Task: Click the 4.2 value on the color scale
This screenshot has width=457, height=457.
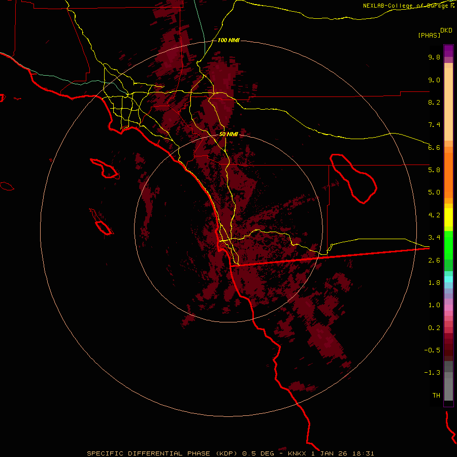Action: pyautogui.click(x=434, y=215)
